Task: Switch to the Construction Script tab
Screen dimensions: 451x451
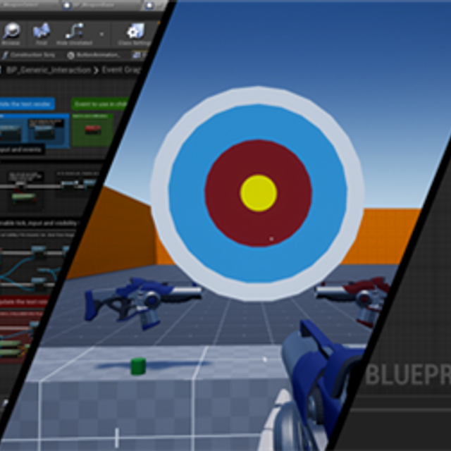Action: click(29, 55)
